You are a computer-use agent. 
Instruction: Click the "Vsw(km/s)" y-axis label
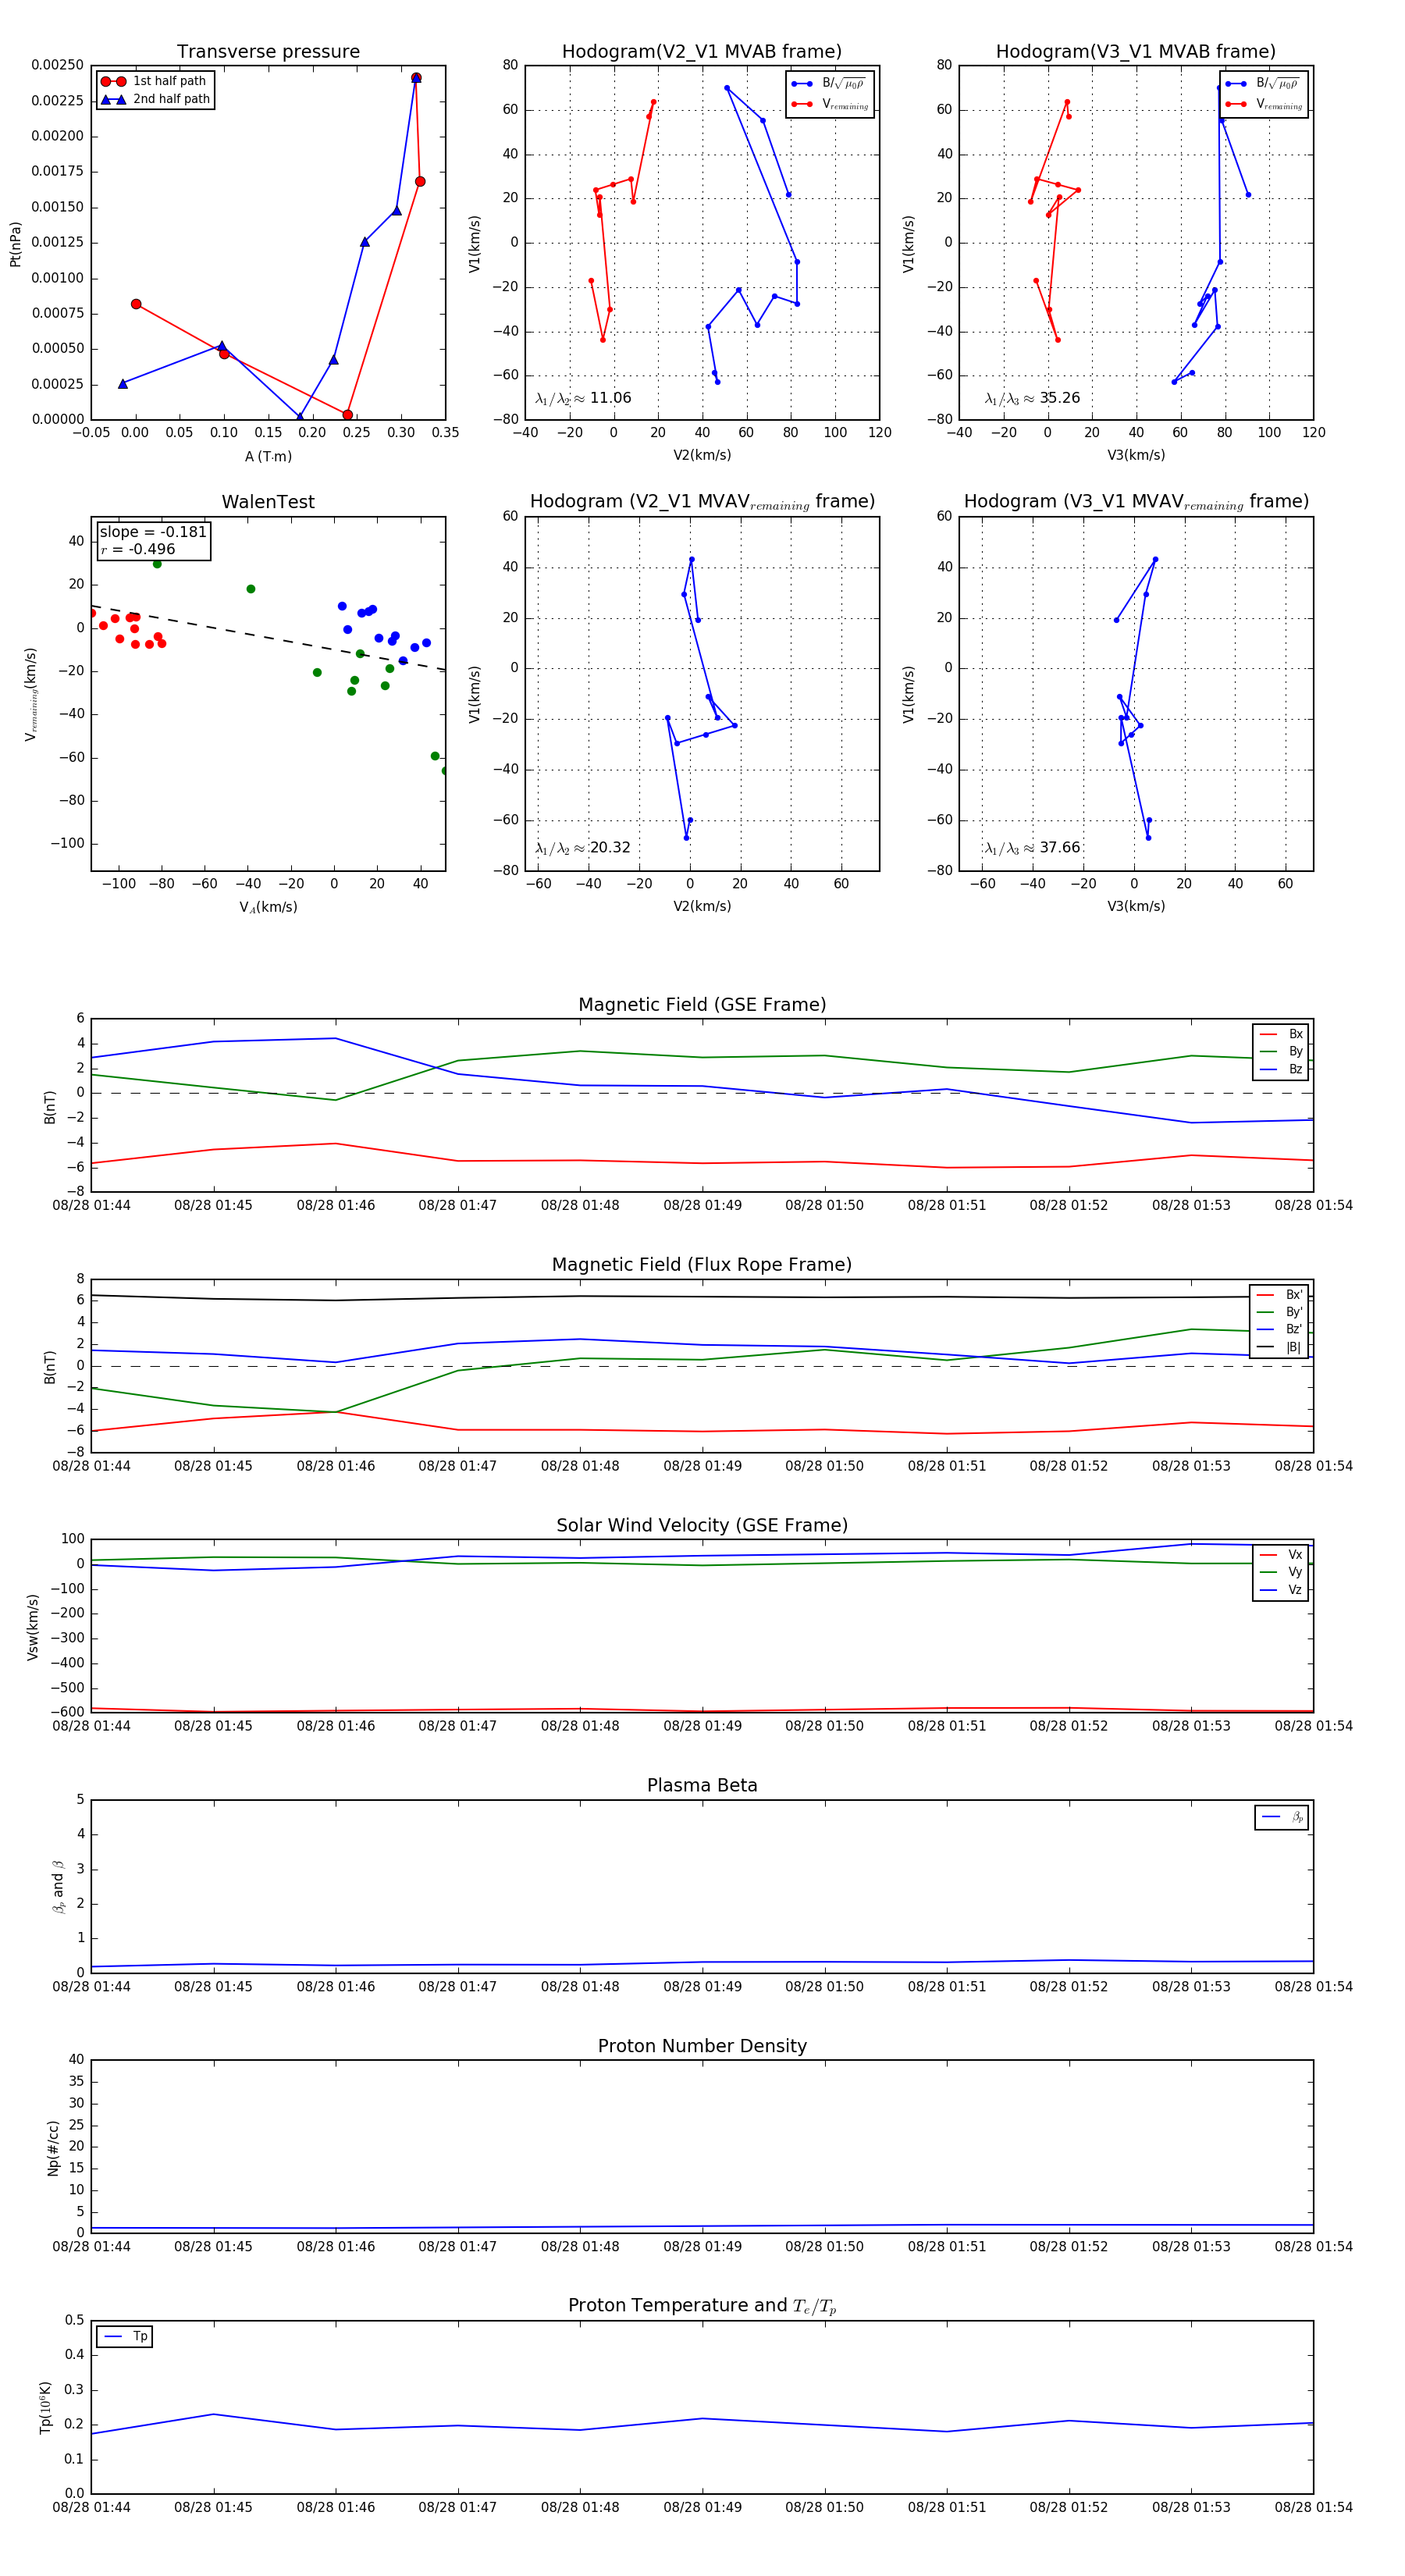click(x=32, y=1628)
